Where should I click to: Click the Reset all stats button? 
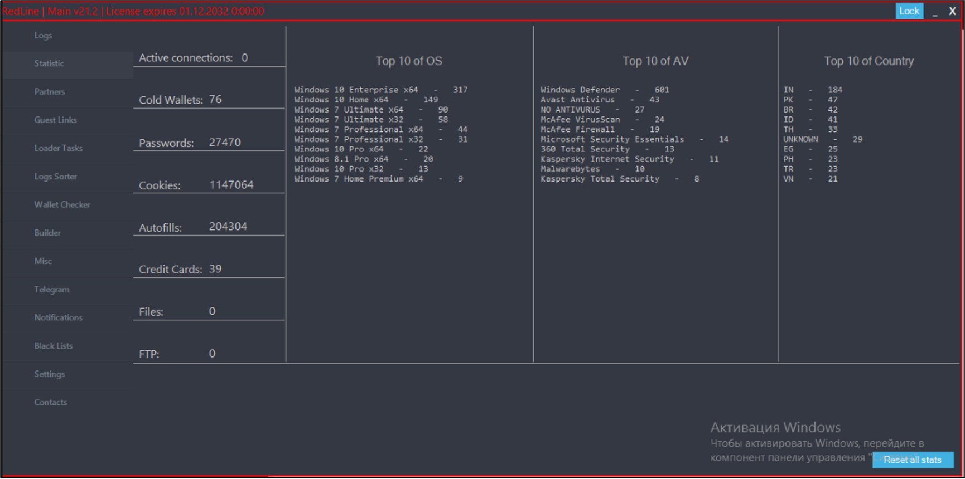(913, 460)
